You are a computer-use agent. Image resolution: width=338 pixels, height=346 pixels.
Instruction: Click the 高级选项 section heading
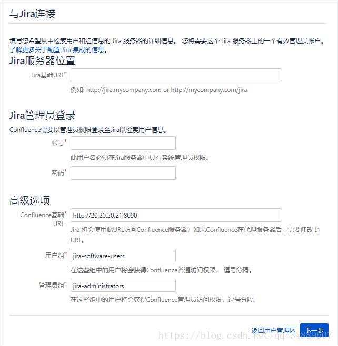click(29, 200)
